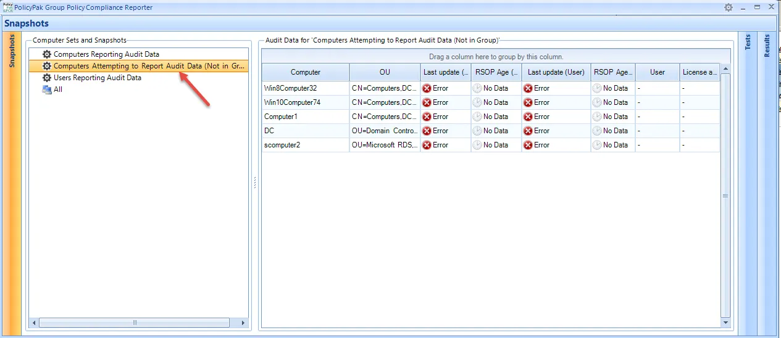Viewport: 781px width, 338px height.
Task: Sort by second RSOP Age column header
Action: tap(613, 72)
